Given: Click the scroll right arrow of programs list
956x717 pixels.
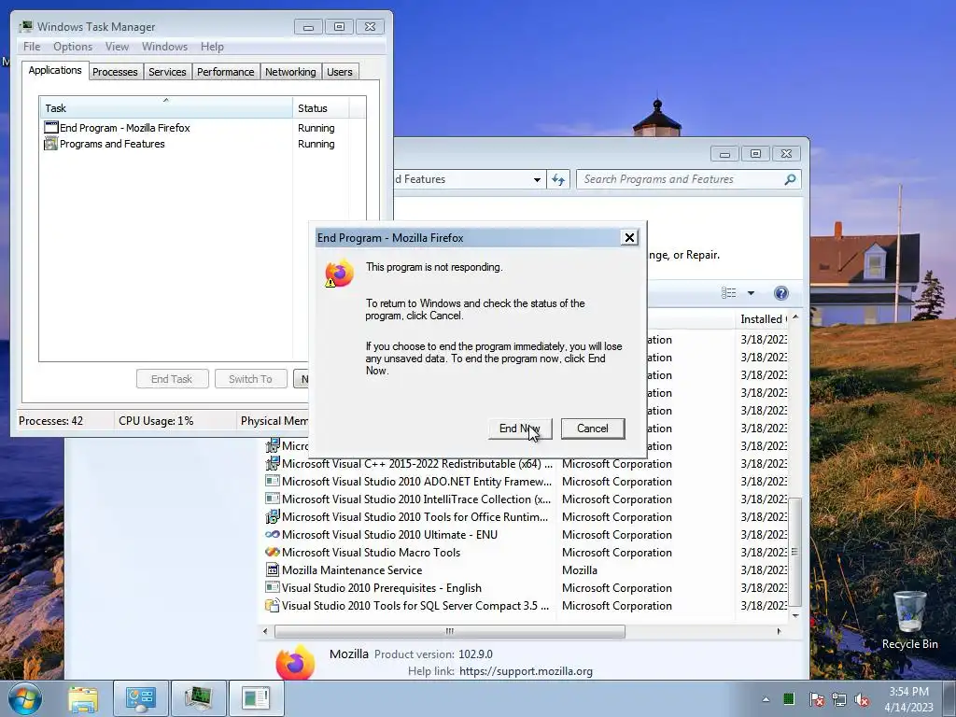Looking at the screenshot, I should tap(779, 631).
